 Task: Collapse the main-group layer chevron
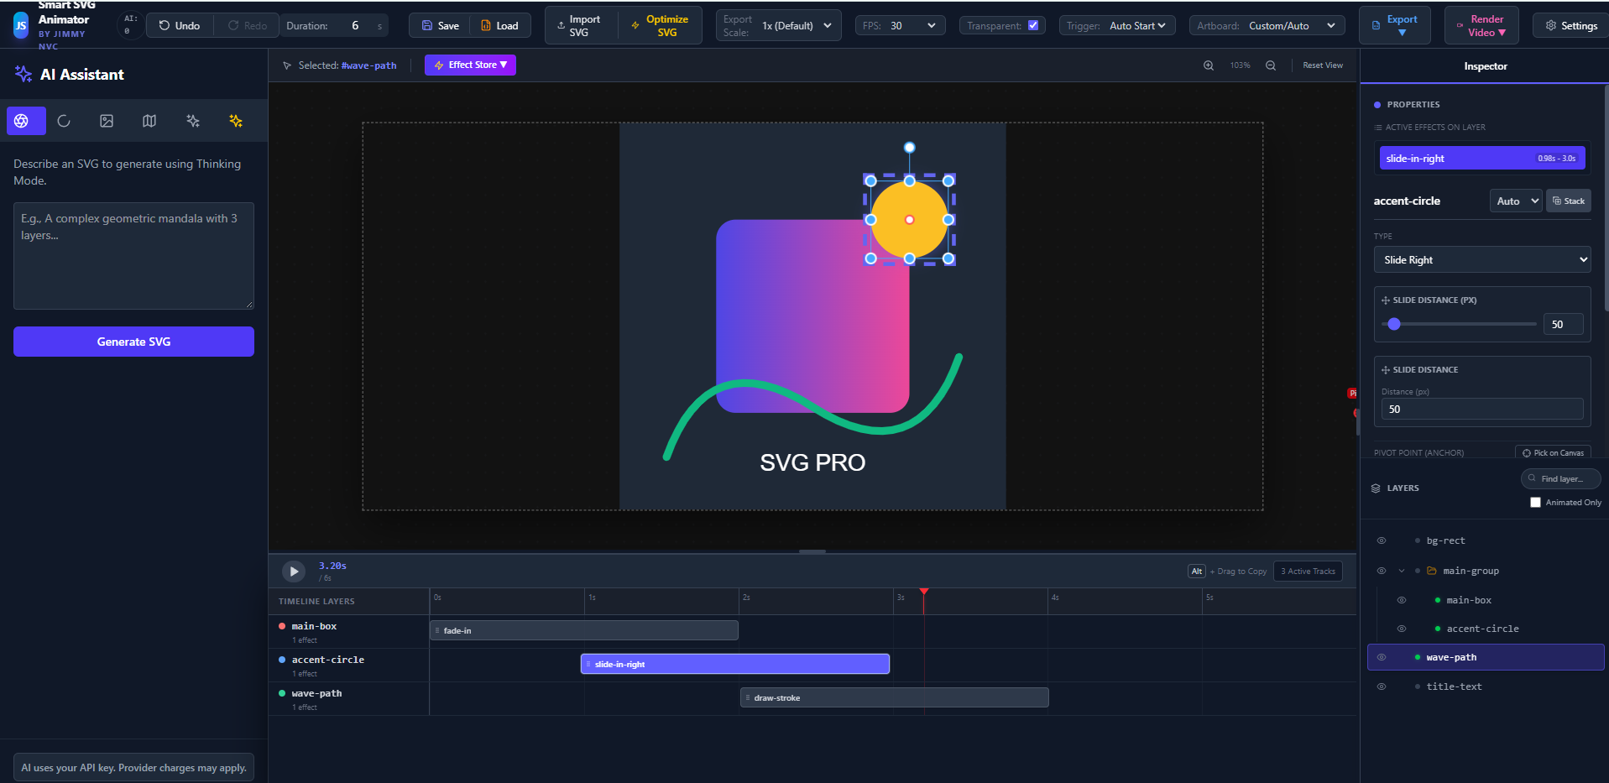tap(1402, 572)
